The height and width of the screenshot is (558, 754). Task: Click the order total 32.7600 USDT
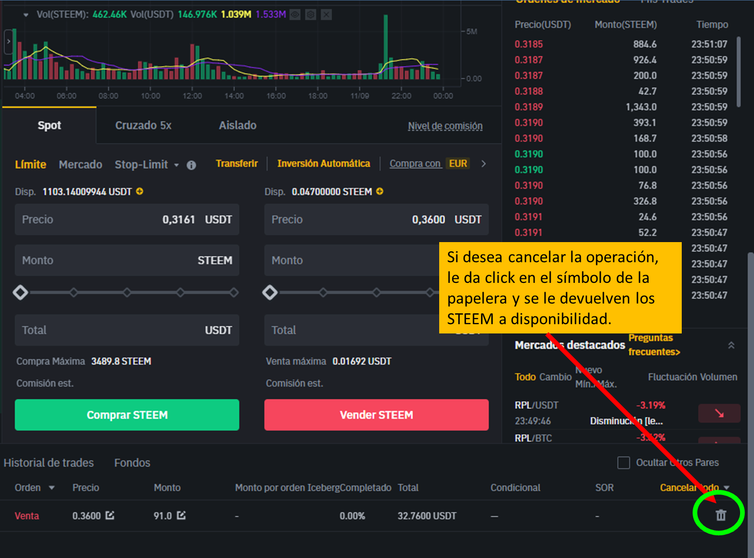[427, 516]
